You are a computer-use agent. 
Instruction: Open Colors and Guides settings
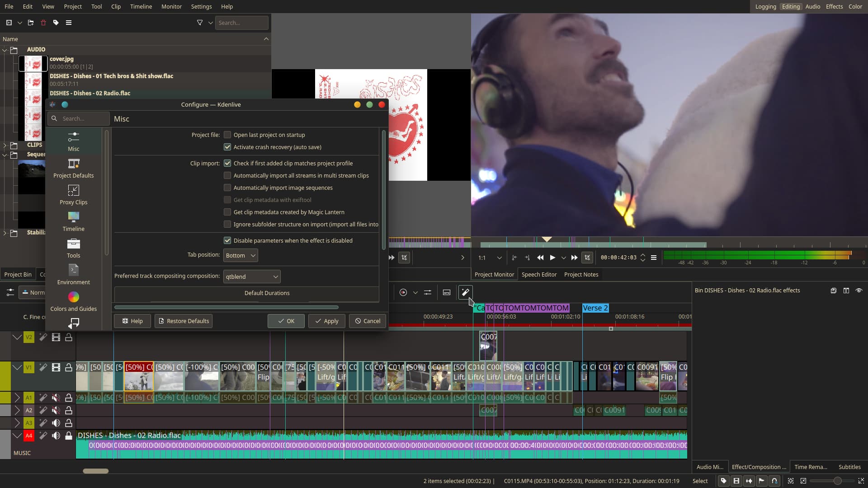coord(73,301)
